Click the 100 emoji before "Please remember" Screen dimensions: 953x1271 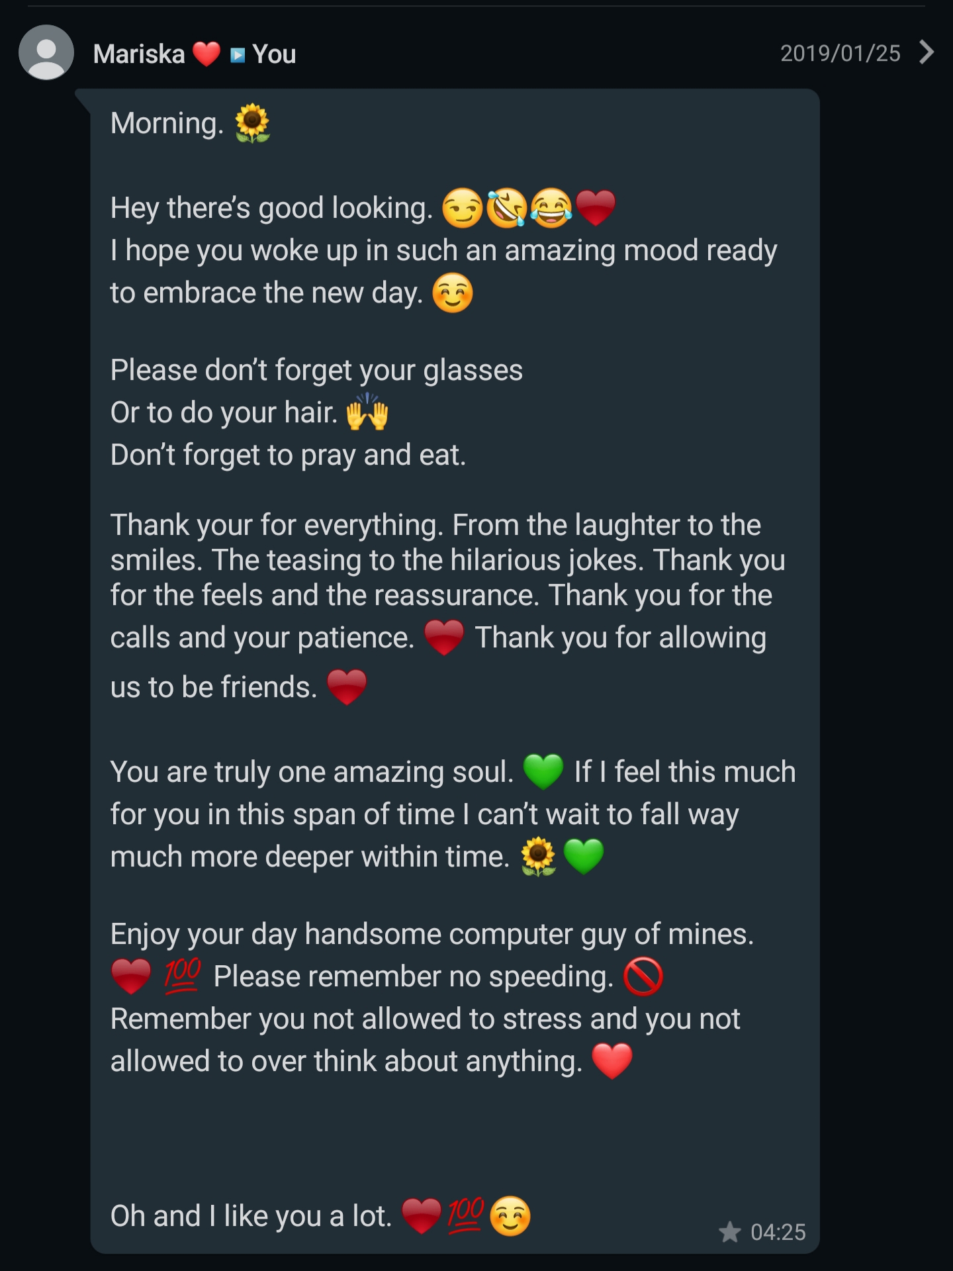[182, 975]
